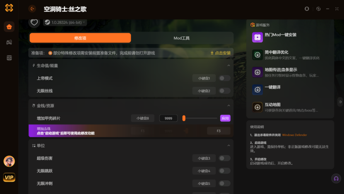Image resolution: width=344 pixels, height=194 pixels.
Task: Change 超级伤害 hotkey 小键盘3
Action: 204,158
